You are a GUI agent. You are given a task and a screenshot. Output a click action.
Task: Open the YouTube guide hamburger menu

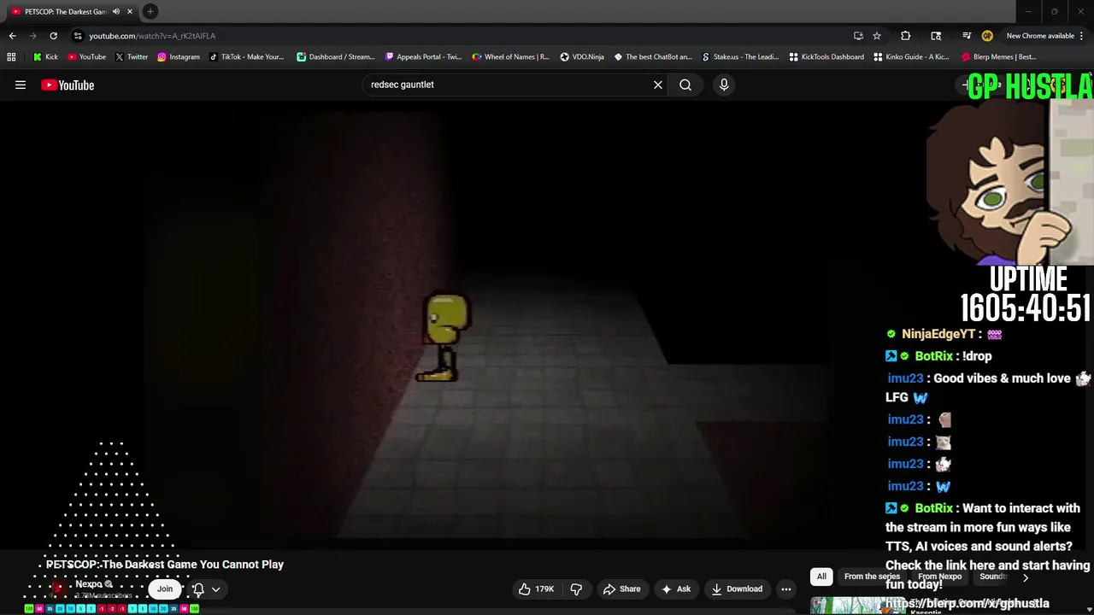click(21, 85)
